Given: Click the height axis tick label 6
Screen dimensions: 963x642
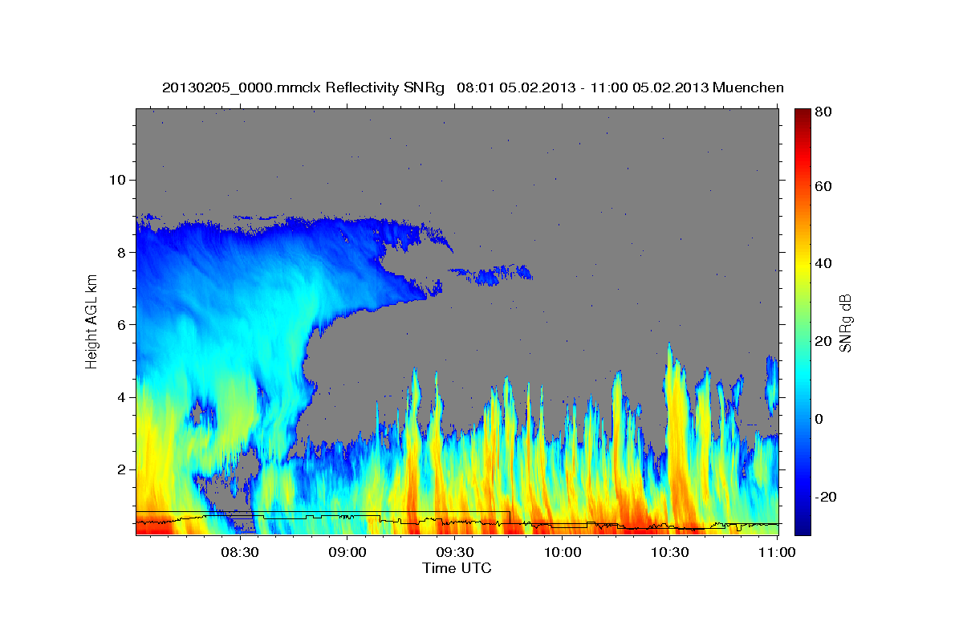Looking at the screenshot, I should click(x=120, y=324).
